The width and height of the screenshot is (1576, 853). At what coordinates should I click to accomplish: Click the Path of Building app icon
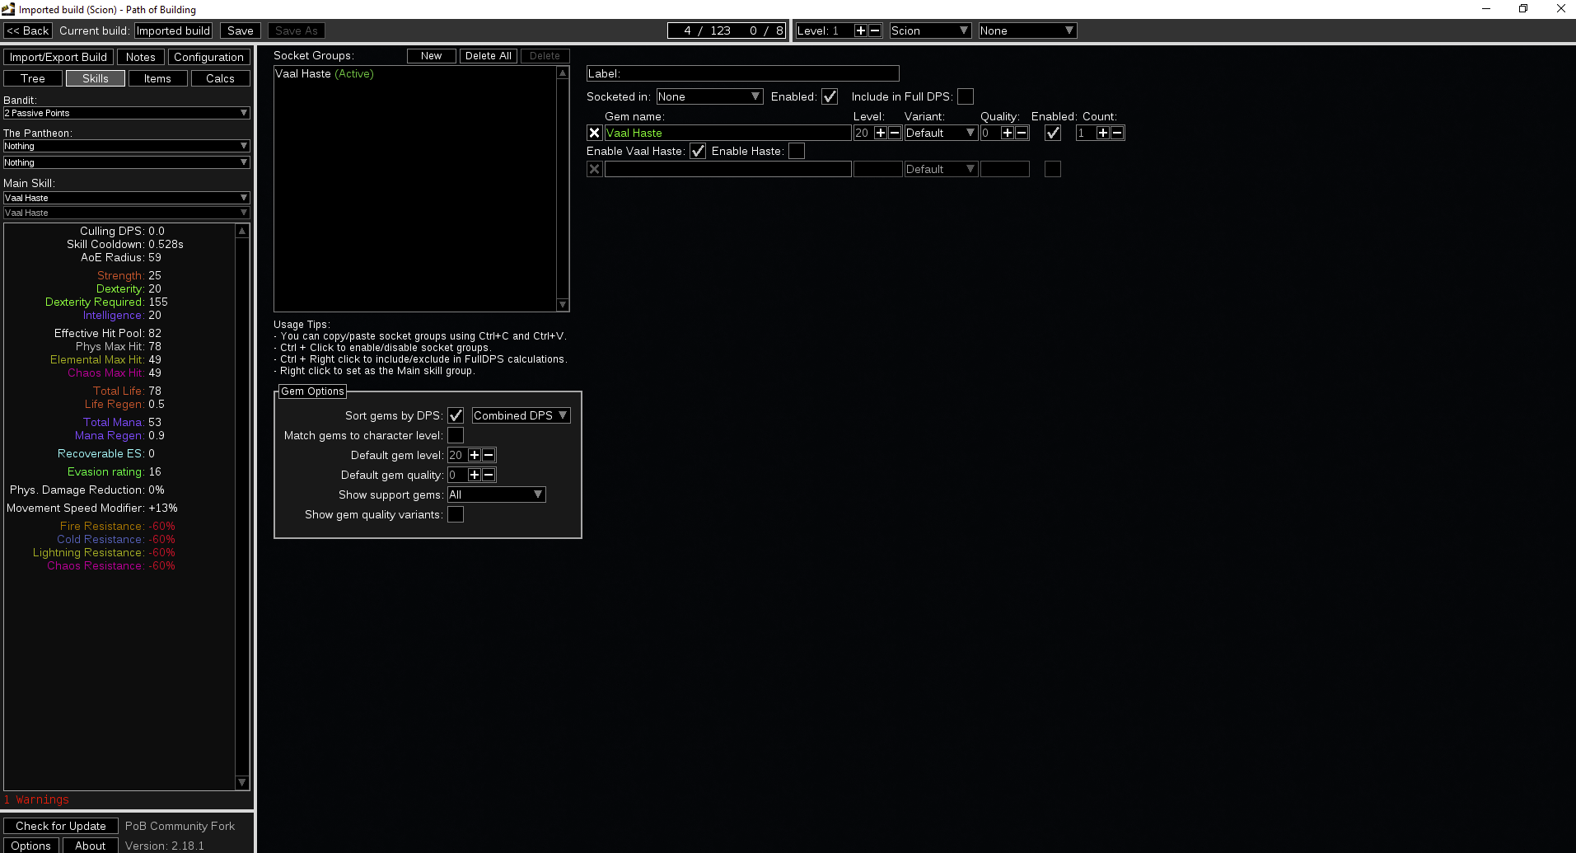(x=8, y=9)
